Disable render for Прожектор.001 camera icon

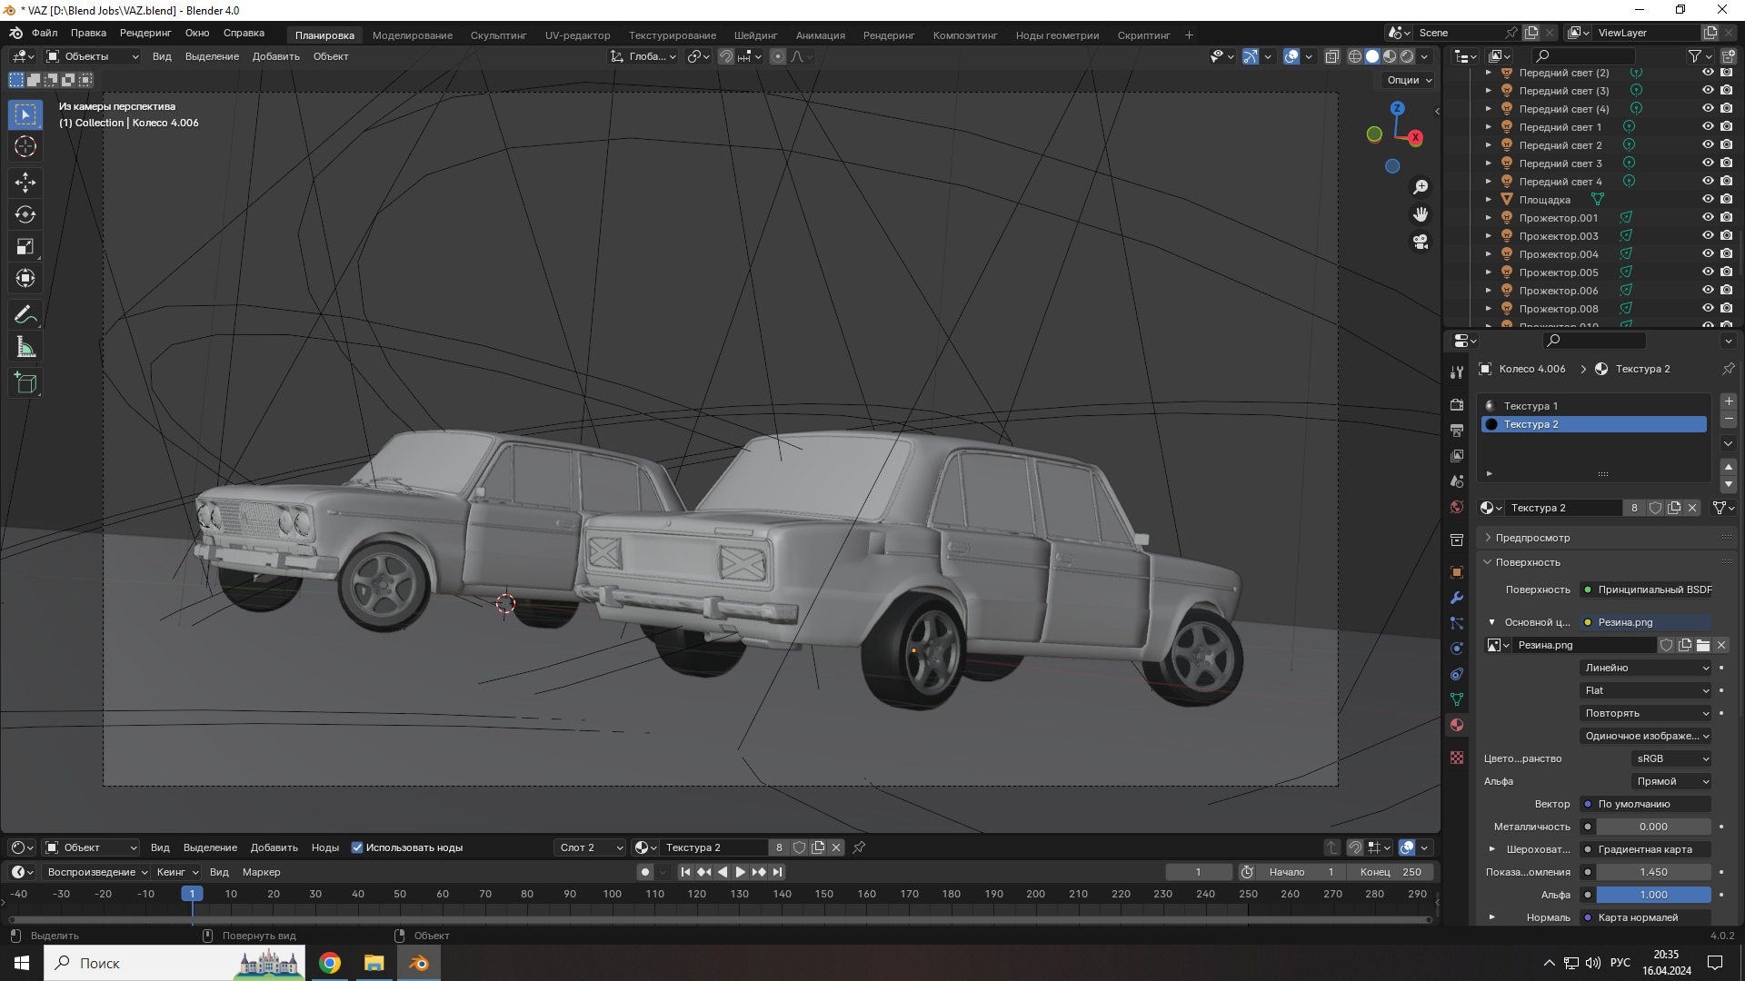point(1727,217)
